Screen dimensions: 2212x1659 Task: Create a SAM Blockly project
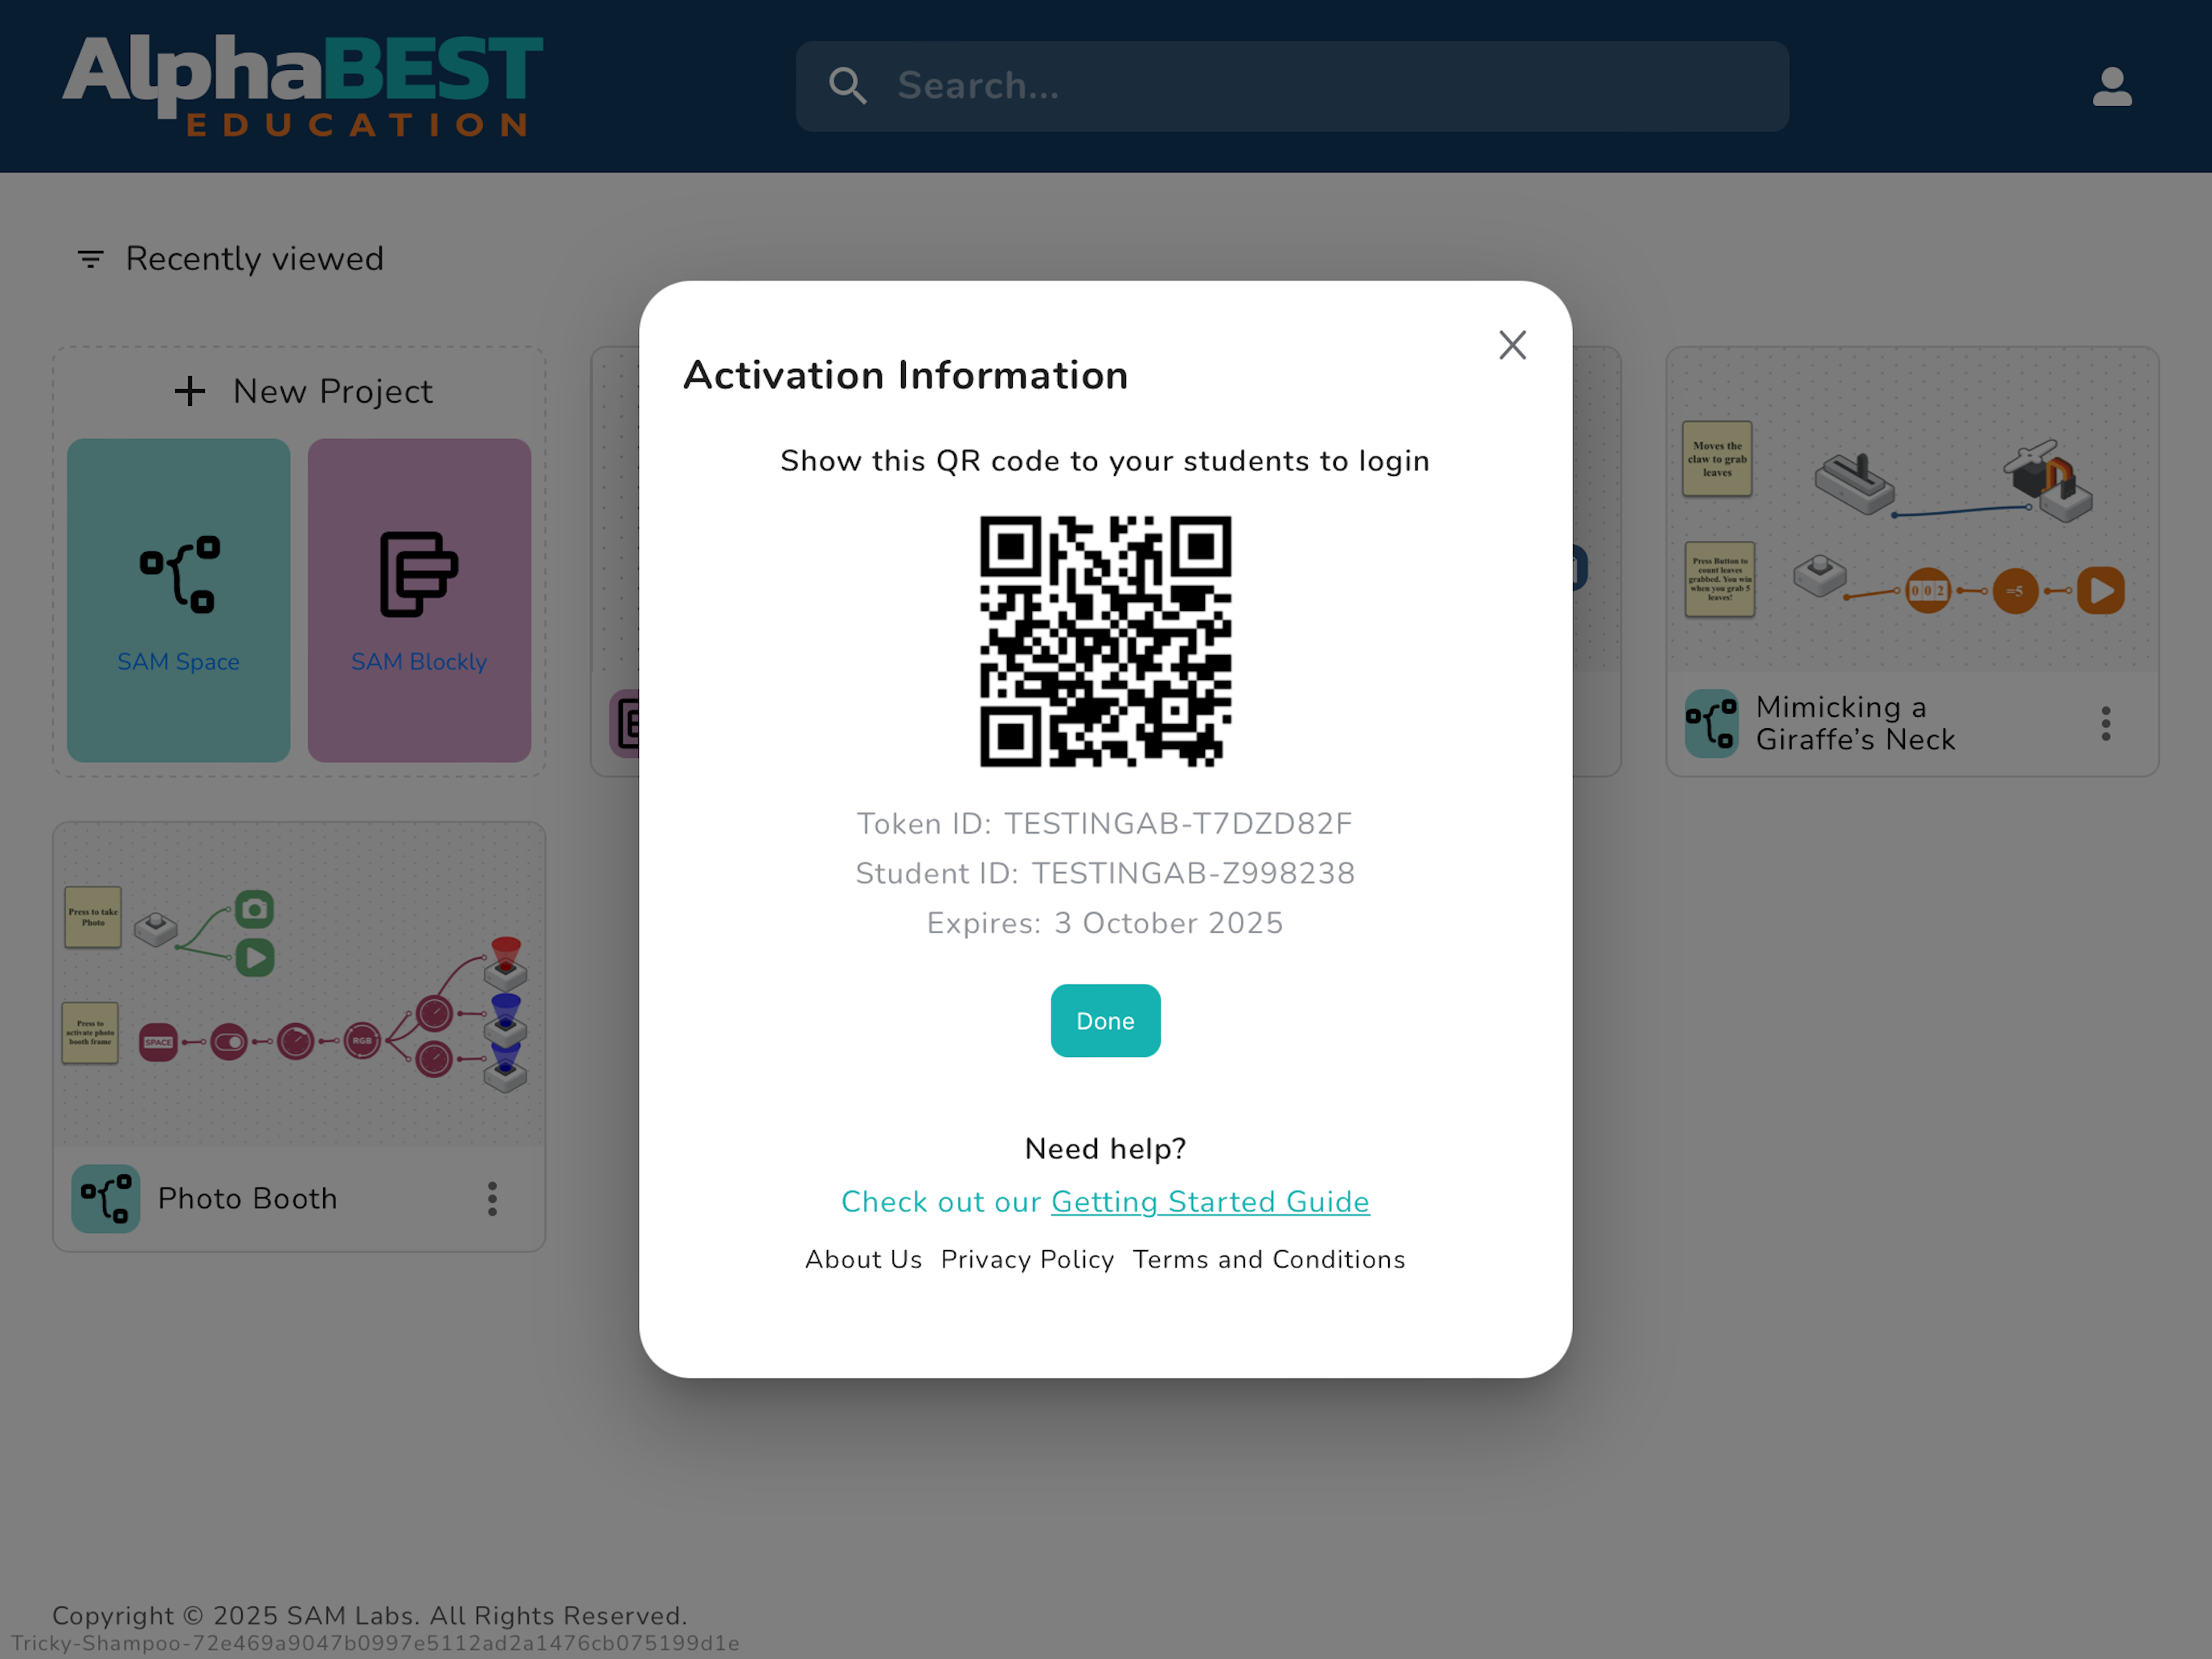click(x=419, y=600)
